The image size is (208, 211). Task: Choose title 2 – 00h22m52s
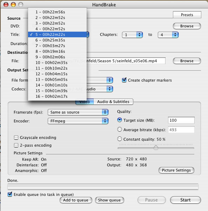[57, 18]
